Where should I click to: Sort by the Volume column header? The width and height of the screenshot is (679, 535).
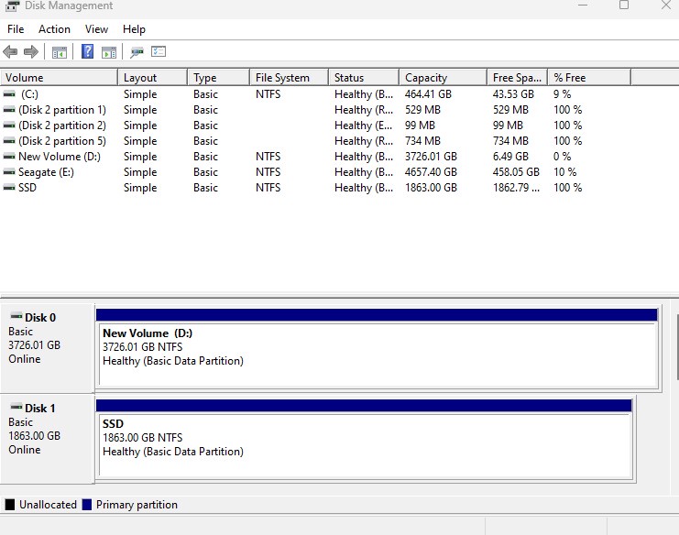click(59, 78)
